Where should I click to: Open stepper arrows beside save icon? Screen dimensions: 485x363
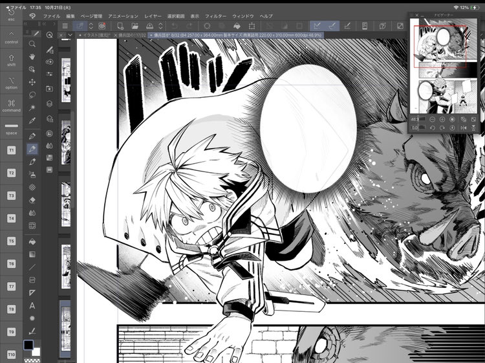coord(160,26)
